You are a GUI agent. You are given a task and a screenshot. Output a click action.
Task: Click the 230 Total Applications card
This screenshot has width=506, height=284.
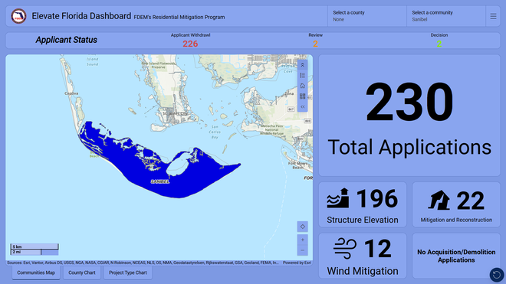pyautogui.click(x=409, y=116)
